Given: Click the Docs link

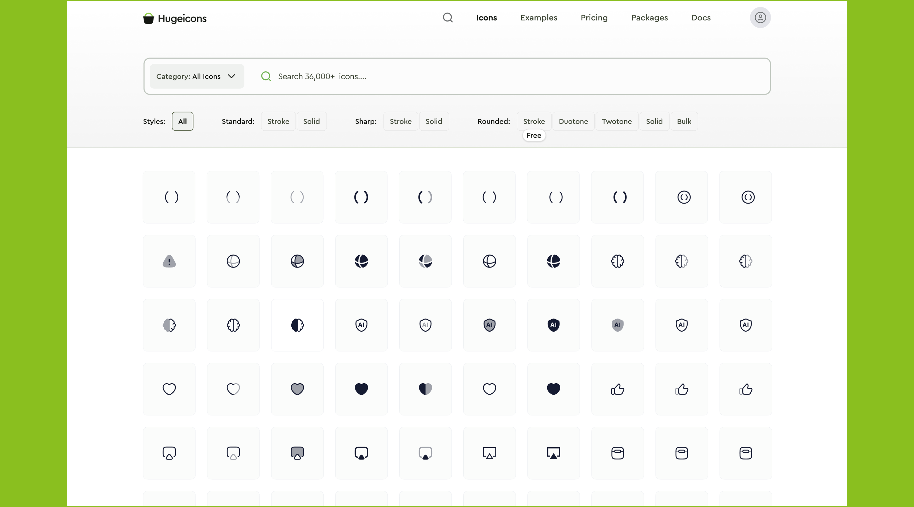Looking at the screenshot, I should 701,17.
